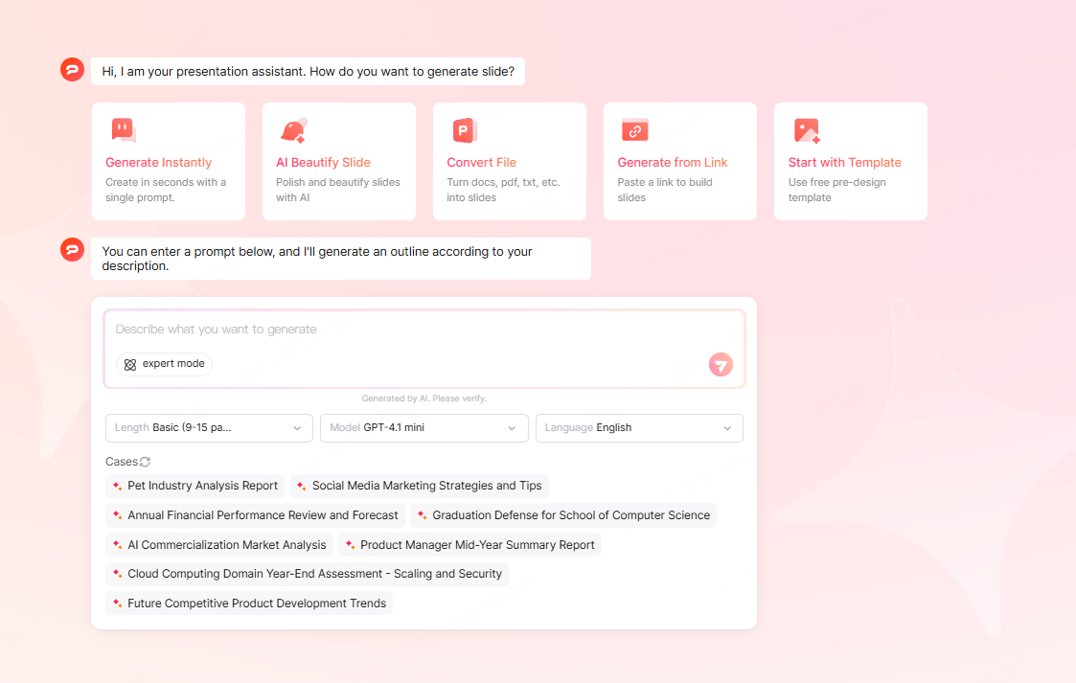Toggle expert mode on
The height and width of the screenshot is (683, 1076).
coord(164,364)
